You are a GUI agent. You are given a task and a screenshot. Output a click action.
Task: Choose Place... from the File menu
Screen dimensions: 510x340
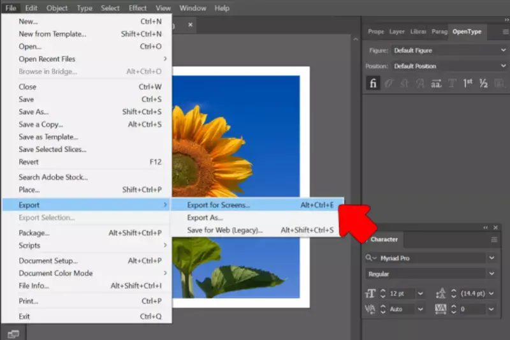(87, 189)
